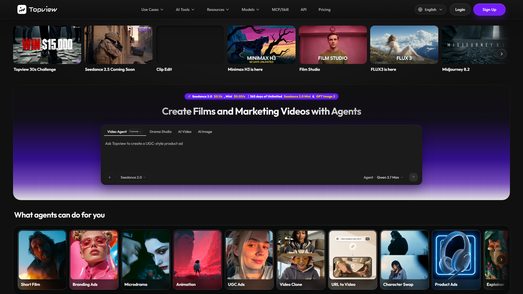Screen dimensions: 523x294
Task: Select the Explainer agent card
Action: pos(496,260)
